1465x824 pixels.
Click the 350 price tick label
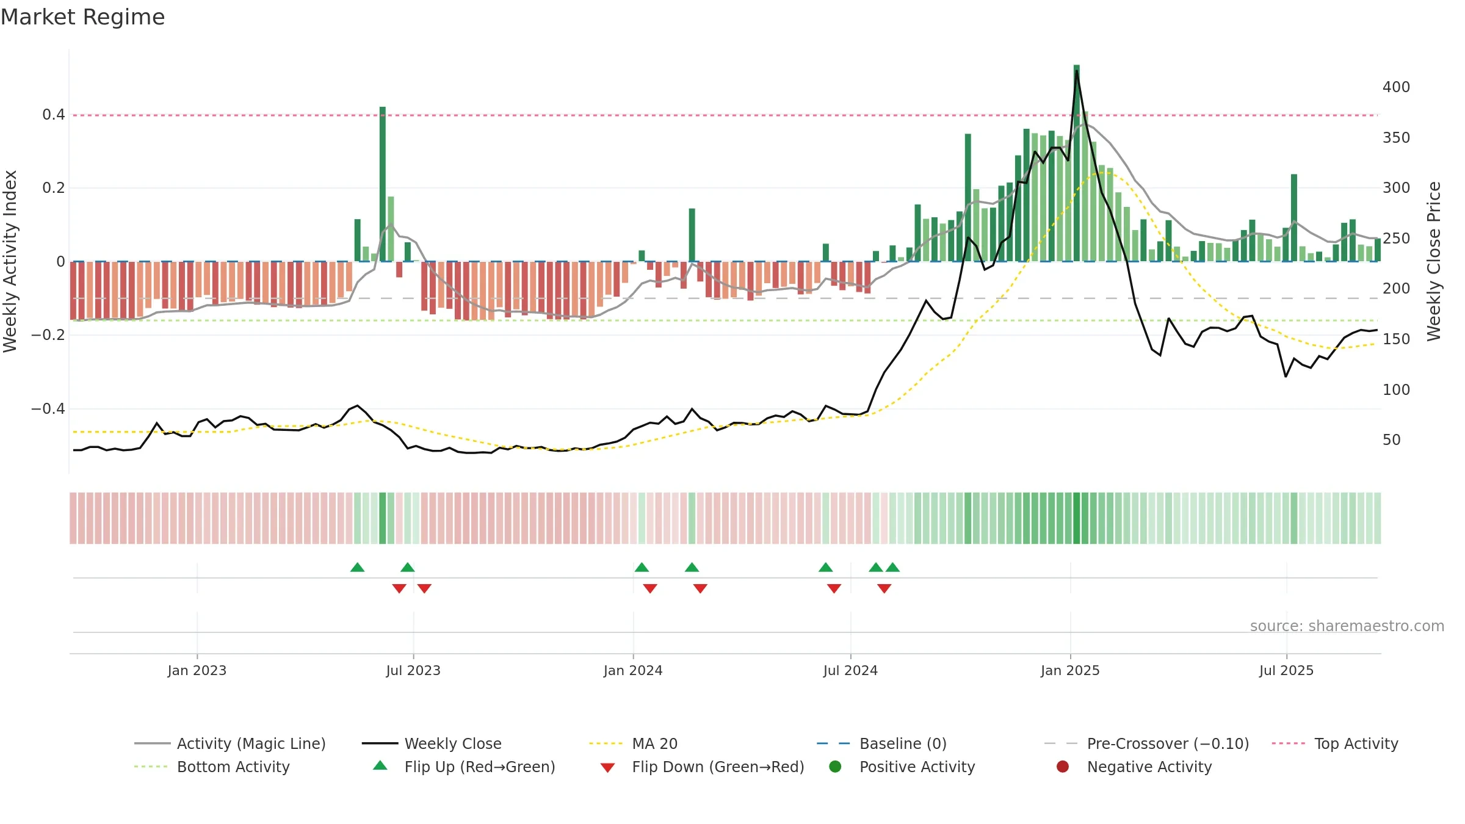(1397, 137)
